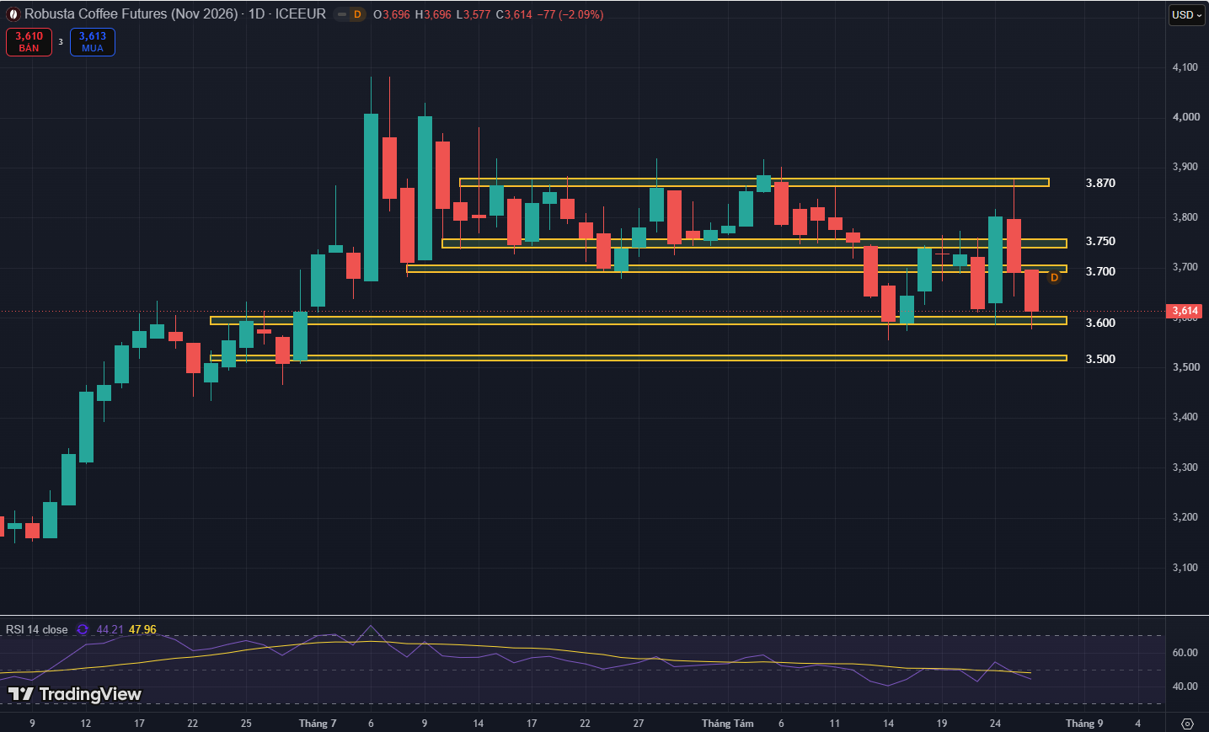Click the spread value 3 between sell and buy
The height and width of the screenshot is (732, 1209).
point(61,42)
